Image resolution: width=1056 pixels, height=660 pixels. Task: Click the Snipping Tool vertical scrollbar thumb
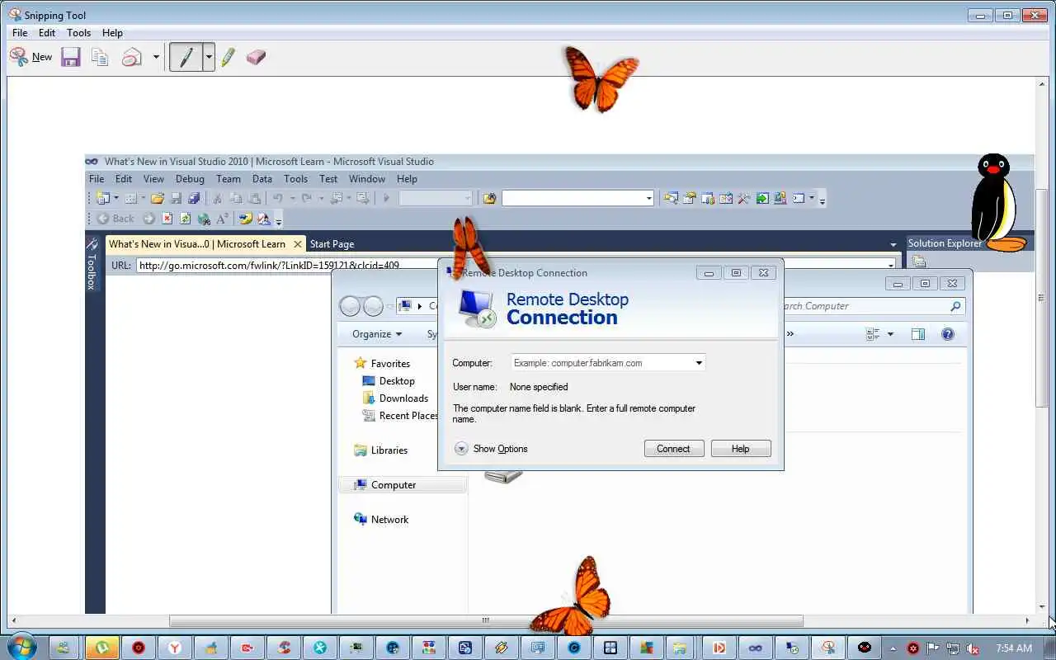pos(1041,298)
